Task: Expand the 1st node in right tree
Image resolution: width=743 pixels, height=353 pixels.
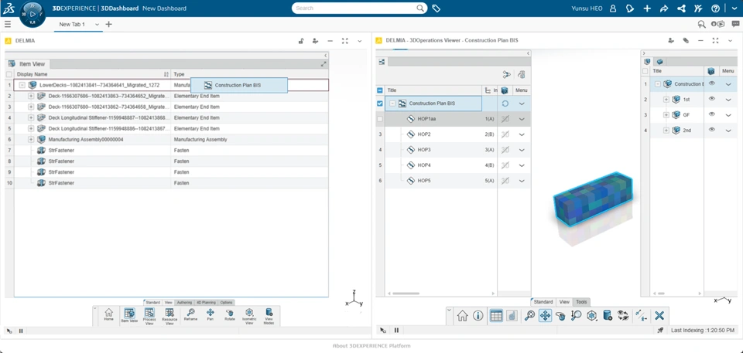Action: tap(666, 100)
